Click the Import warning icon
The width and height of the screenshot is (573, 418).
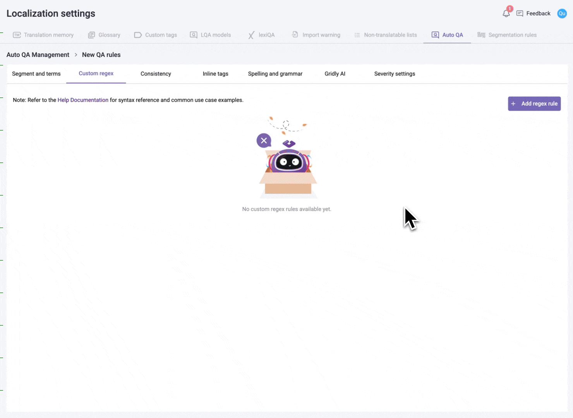pos(295,35)
